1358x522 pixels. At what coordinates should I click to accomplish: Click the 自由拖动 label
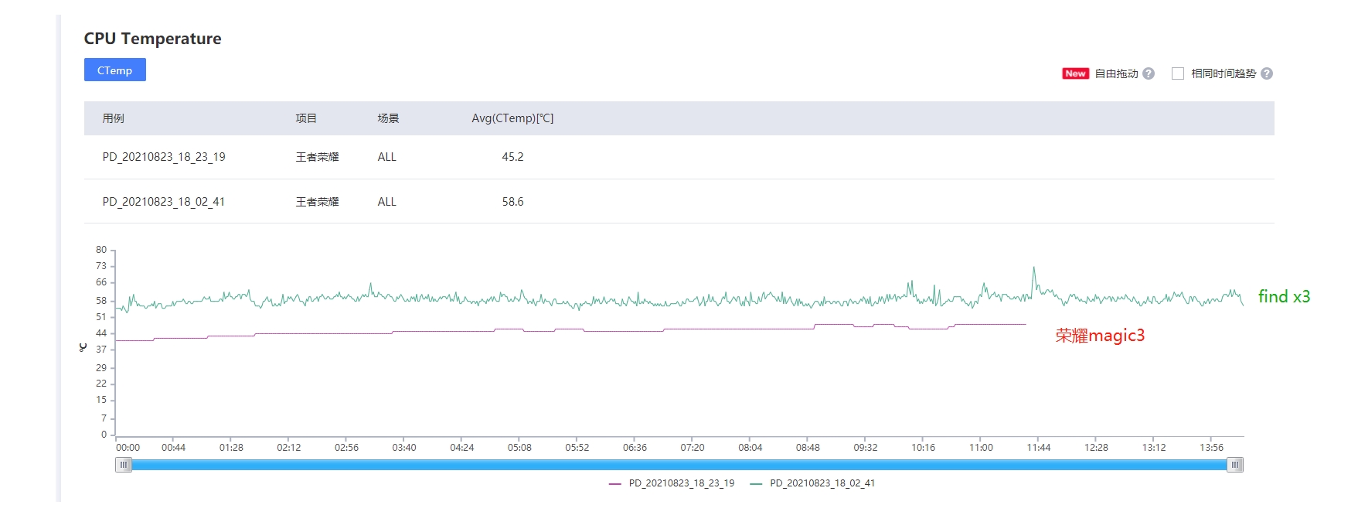click(1116, 73)
